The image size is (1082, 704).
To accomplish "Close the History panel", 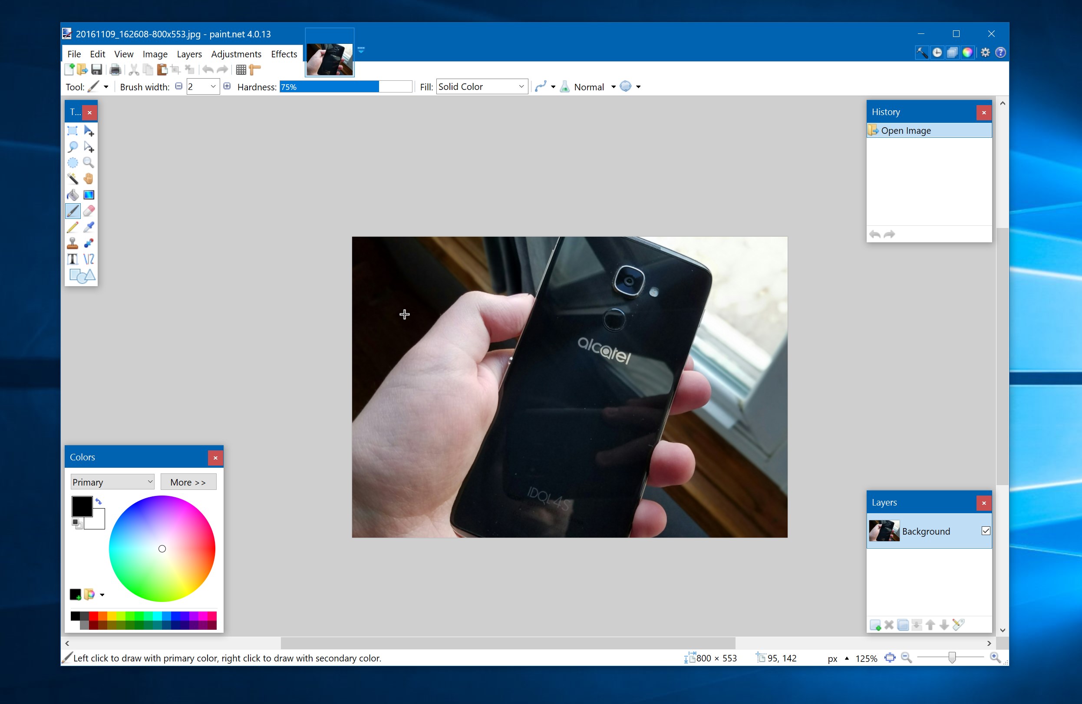I will click(984, 113).
